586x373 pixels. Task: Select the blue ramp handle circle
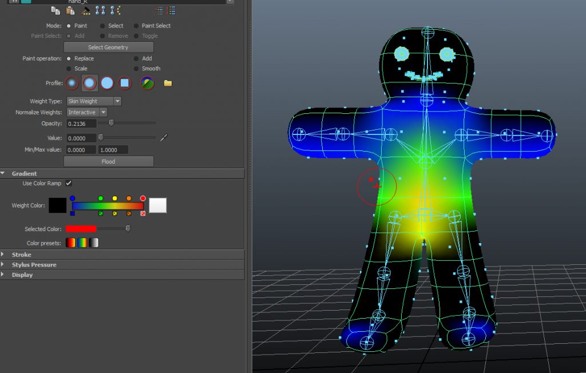73,198
